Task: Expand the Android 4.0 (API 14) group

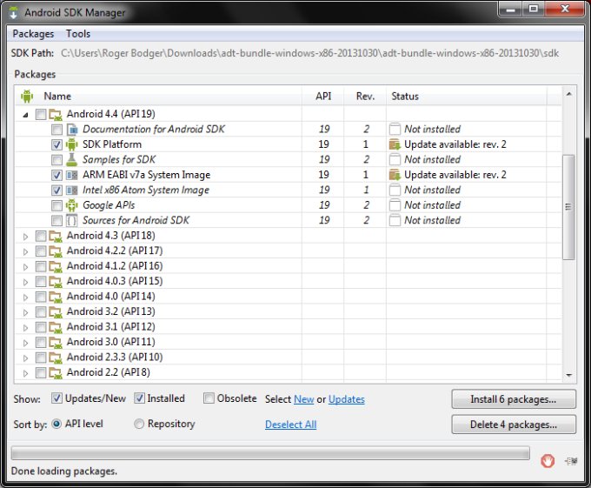Action: pyautogui.click(x=25, y=297)
